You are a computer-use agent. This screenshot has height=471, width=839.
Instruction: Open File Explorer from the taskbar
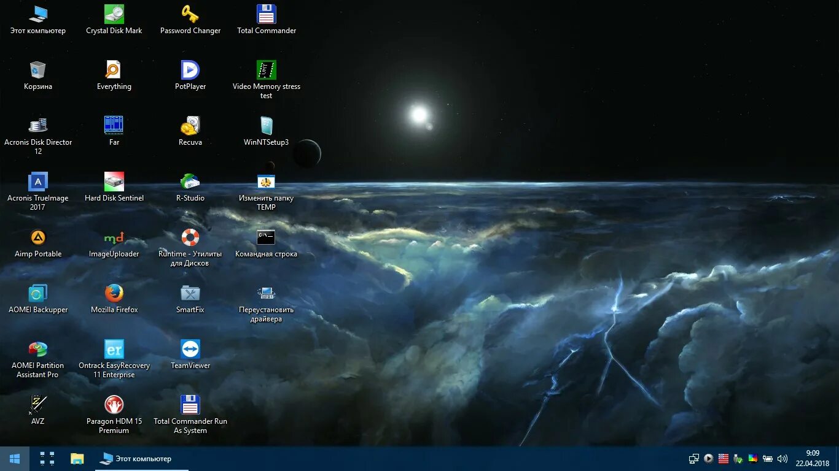[77, 459]
